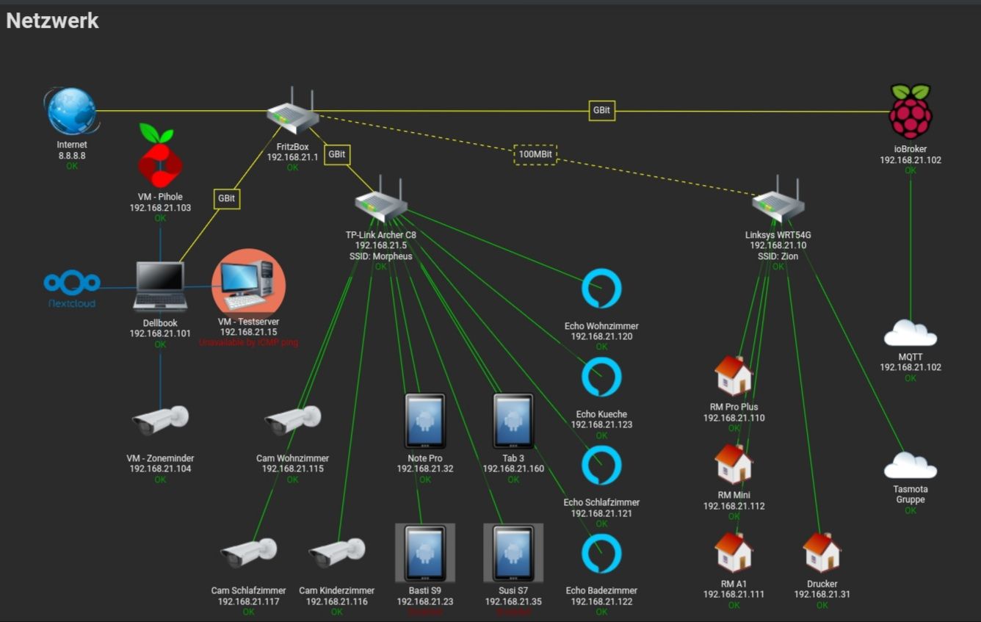The image size is (981, 622).
Task: Click RM Pro Plus IP 192.168.21.110
Action: click(x=734, y=418)
